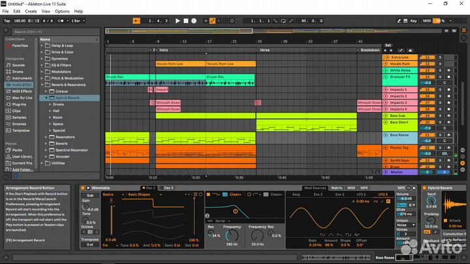Click the Arrangement Record button
The height and width of the screenshot is (264, 470).
195,21
